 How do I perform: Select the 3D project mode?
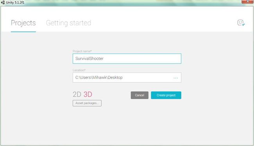pyautogui.click(x=88, y=94)
